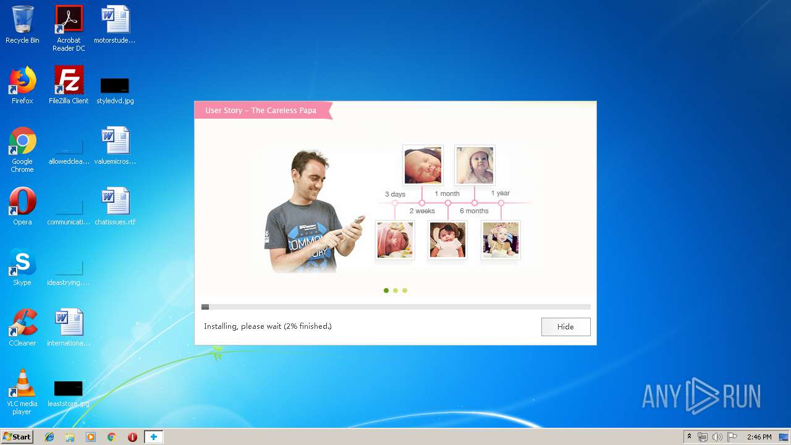Launch FileZilla Client shortcut
The image size is (791, 445).
[x=69, y=85]
